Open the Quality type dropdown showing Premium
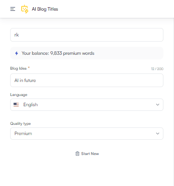 [x=87, y=133]
